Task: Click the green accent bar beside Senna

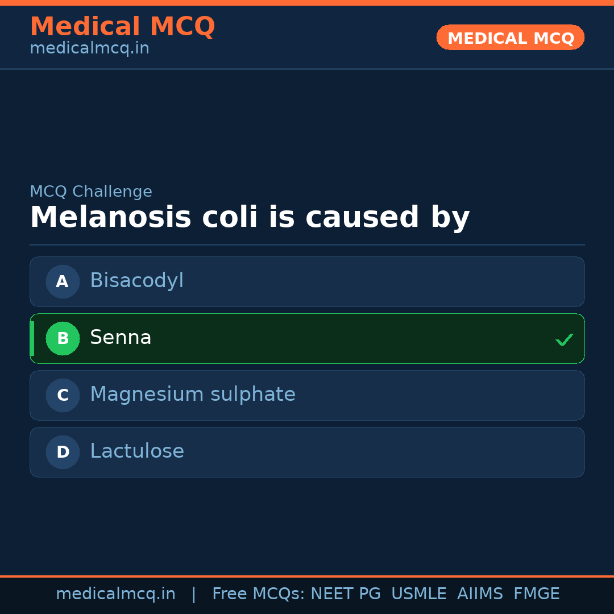Action: (31, 338)
